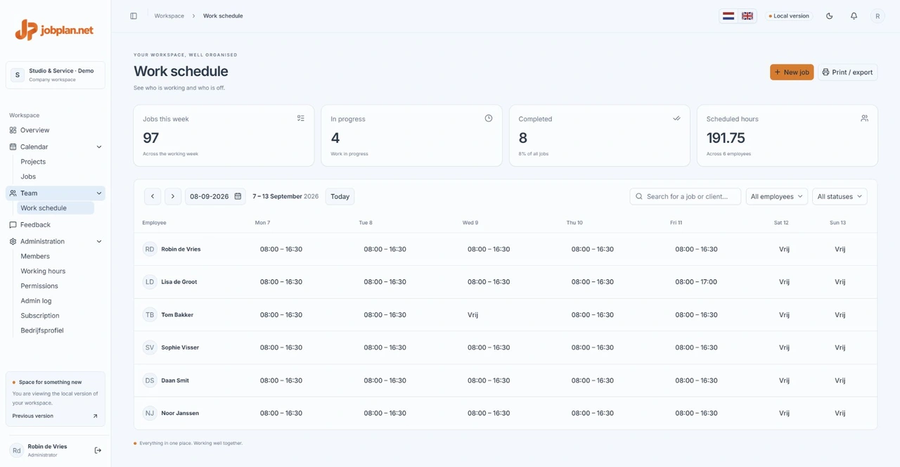The image size is (900, 467).
Task: Open Jobs sub-item
Action: tap(28, 177)
